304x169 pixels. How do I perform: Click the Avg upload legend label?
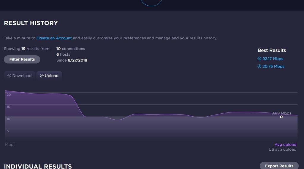coord(285,144)
